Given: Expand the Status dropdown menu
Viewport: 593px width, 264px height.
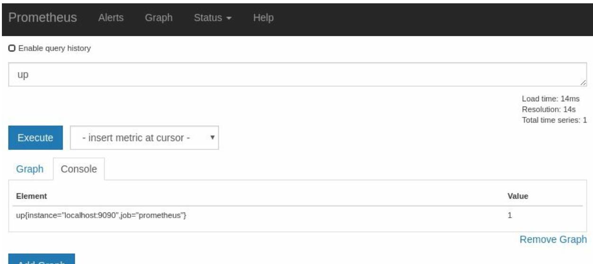Looking at the screenshot, I should 213,18.
